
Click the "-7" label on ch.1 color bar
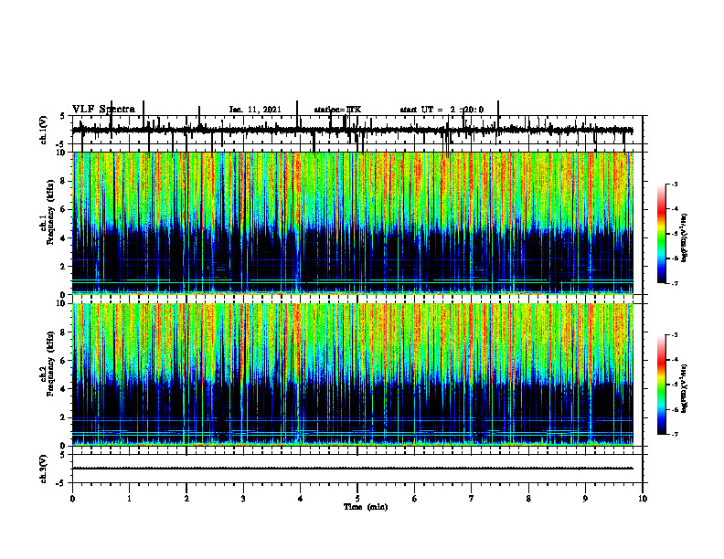pyautogui.click(x=675, y=283)
